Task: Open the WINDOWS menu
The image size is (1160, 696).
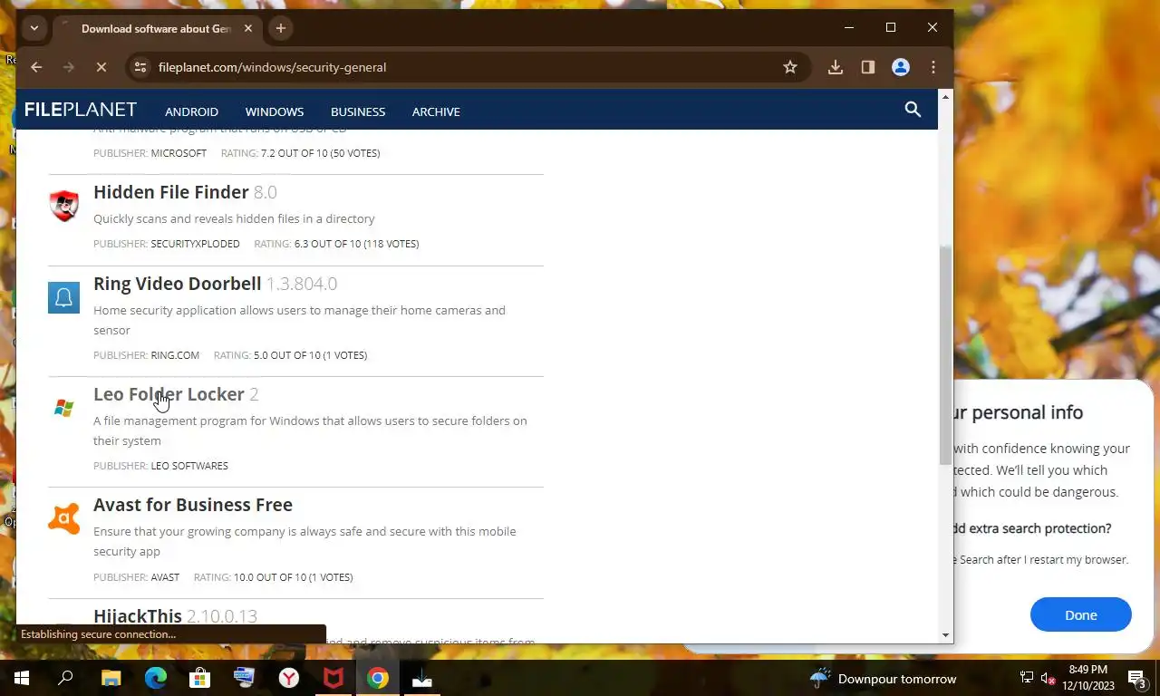Action: coord(275,111)
